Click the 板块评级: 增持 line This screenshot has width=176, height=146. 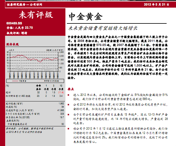(15, 33)
